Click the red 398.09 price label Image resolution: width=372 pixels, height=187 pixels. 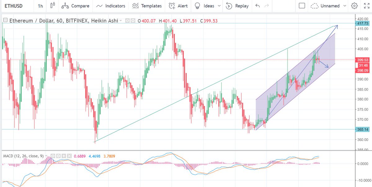[x=362, y=70]
